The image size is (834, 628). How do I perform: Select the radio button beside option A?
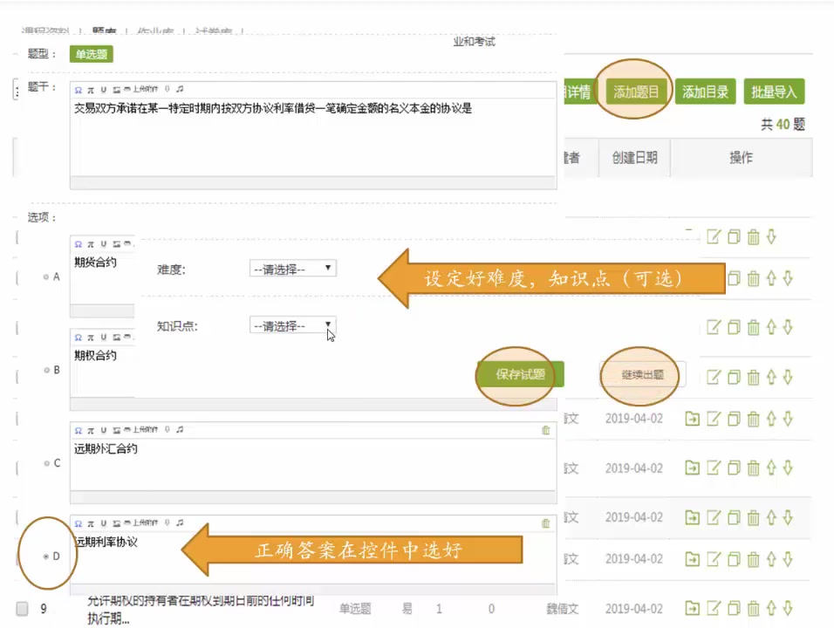(45, 276)
